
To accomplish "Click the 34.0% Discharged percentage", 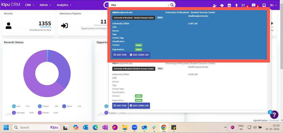I will 31,113.
